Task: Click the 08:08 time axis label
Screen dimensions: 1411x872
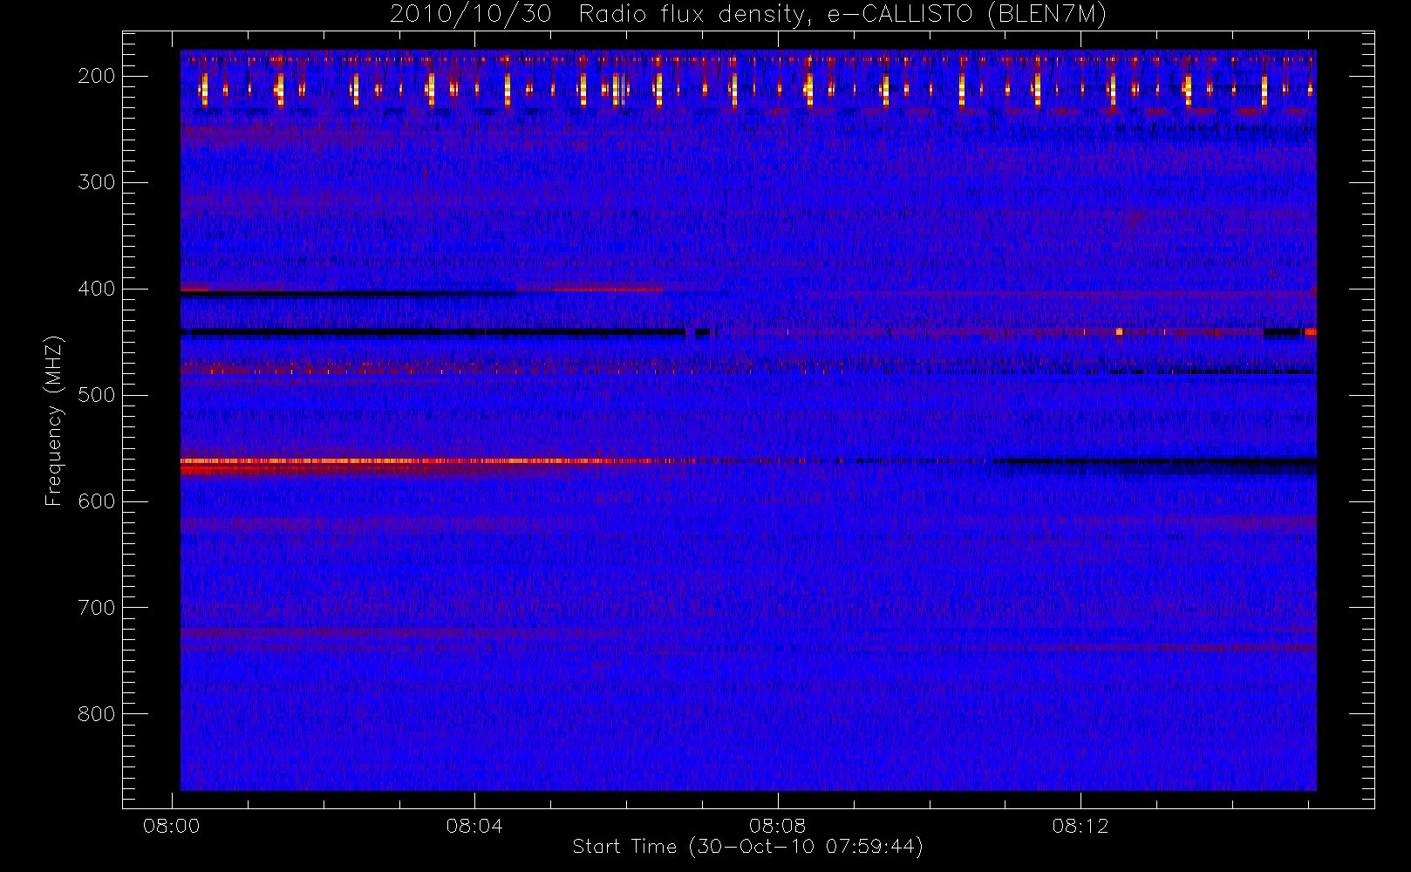Action: tap(777, 826)
